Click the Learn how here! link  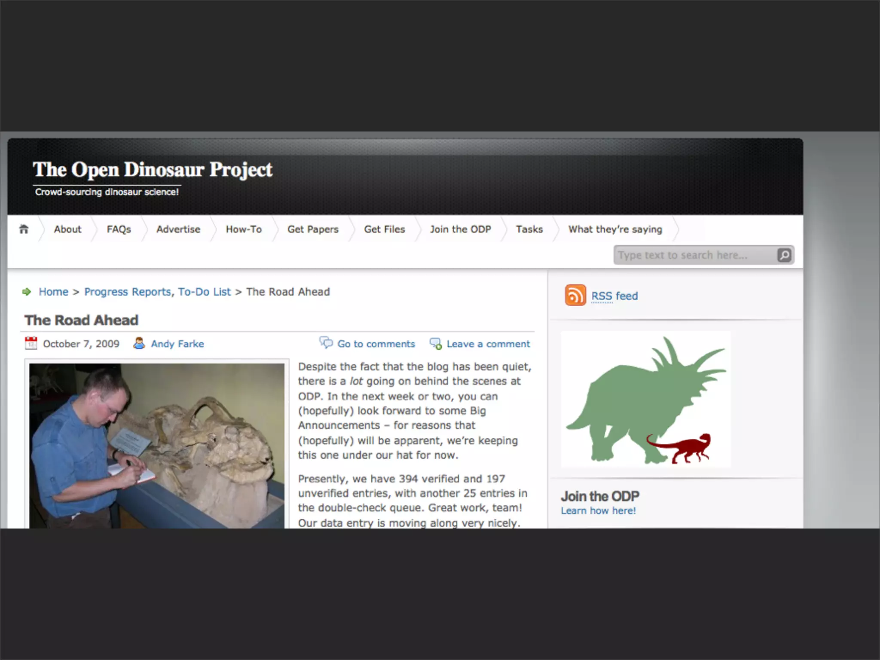tap(598, 510)
